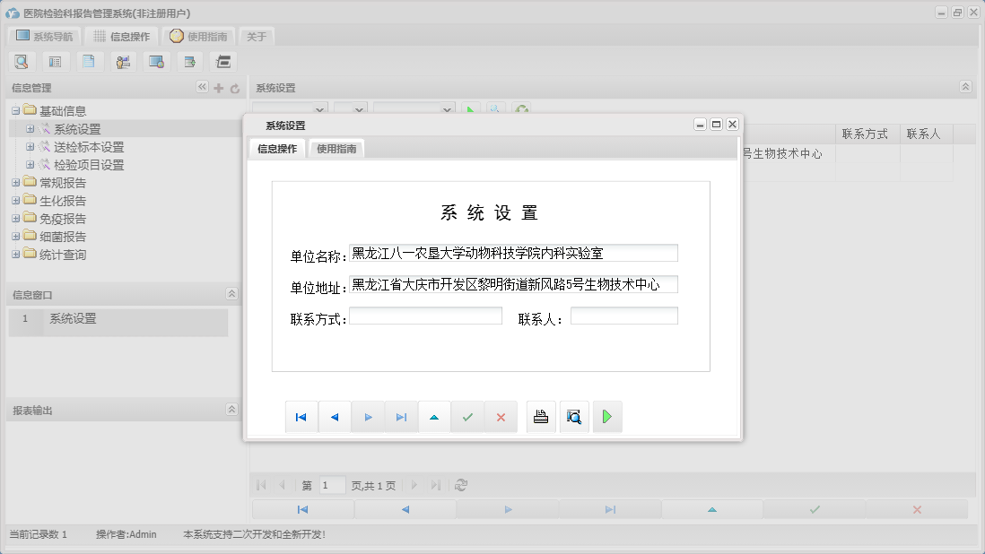Select the magnifier search icon in the top toolbar

coord(22,61)
